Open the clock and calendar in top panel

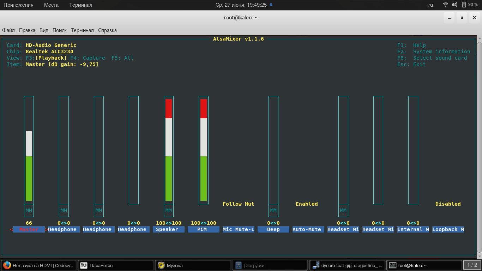pos(244,5)
